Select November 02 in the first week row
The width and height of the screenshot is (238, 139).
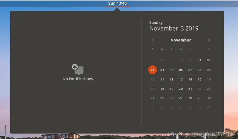(x=209, y=60)
